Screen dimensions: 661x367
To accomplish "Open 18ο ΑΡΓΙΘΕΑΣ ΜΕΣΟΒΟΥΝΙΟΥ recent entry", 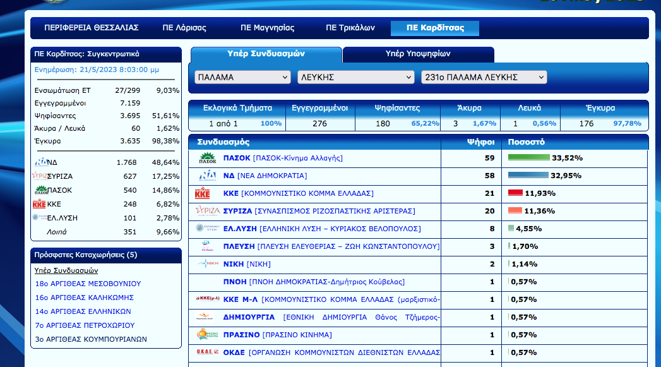I will click(x=88, y=284).
